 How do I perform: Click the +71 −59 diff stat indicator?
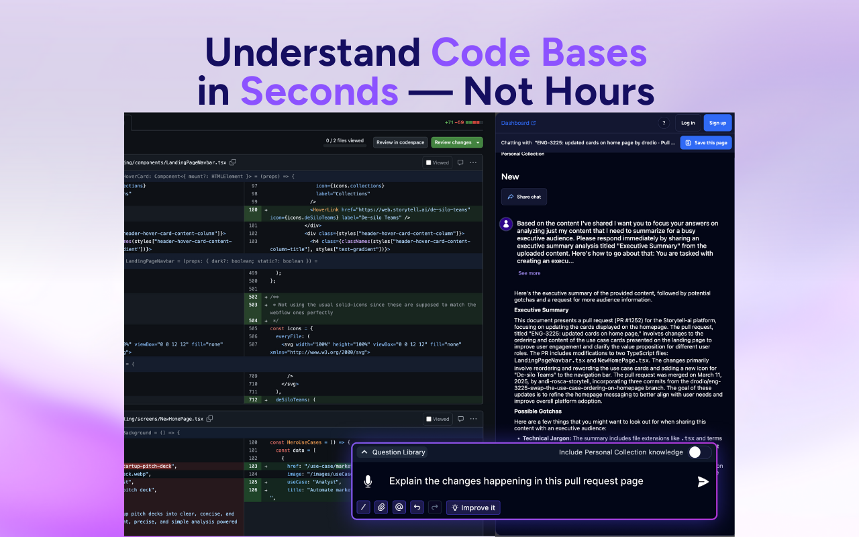(x=464, y=123)
